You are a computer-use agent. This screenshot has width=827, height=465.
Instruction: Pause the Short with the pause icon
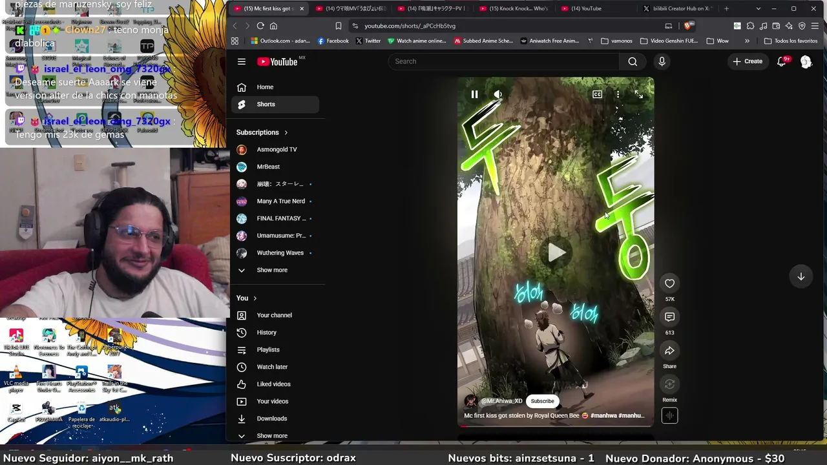(474, 94)
